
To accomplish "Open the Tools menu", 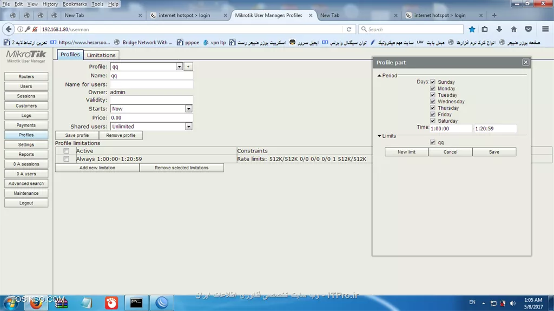I will [x=97, y=4].
